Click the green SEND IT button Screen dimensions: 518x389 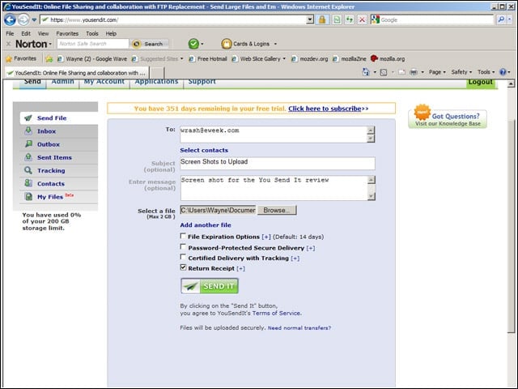pyautogui.click(x=210, y=286)
